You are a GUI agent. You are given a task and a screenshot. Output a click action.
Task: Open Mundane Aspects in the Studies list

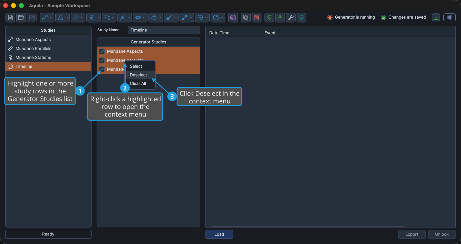click(x=48, y=40)
